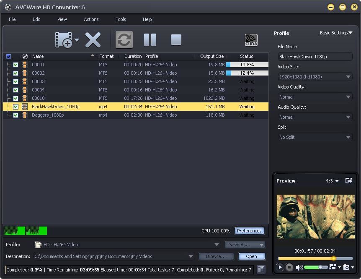Open the View menu
361x279 pixels.
62,19
